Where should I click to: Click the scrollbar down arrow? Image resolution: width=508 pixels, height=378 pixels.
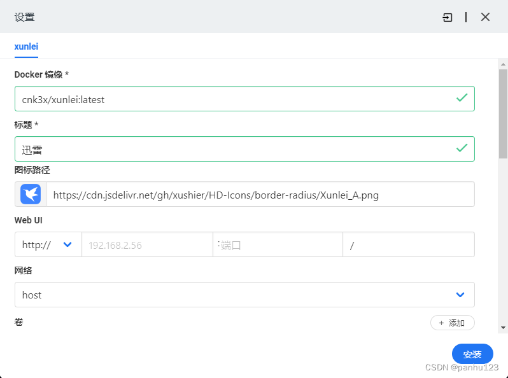click(x=503, y=328)
